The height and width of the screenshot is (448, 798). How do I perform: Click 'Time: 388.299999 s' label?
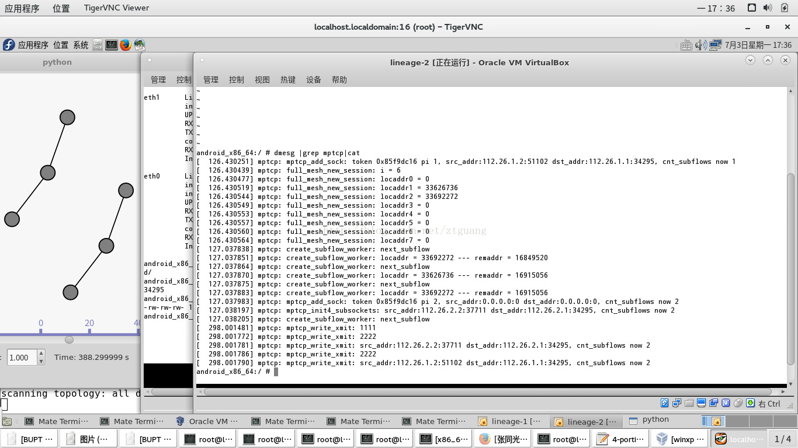click(92, 357)
